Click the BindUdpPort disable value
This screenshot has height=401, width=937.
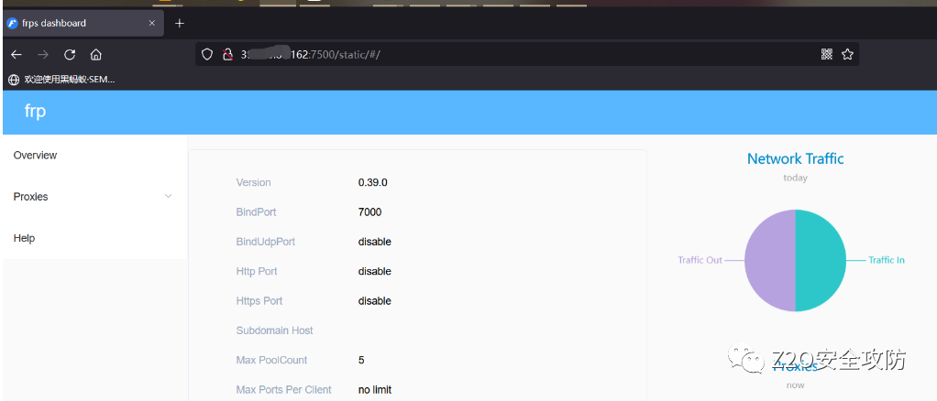click(375, 242)
